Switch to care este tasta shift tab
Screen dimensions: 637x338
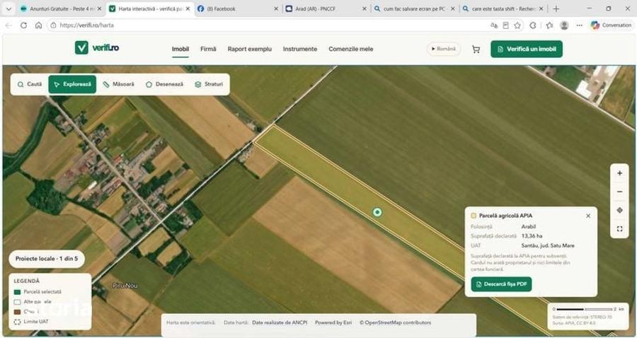click(502, 8)
